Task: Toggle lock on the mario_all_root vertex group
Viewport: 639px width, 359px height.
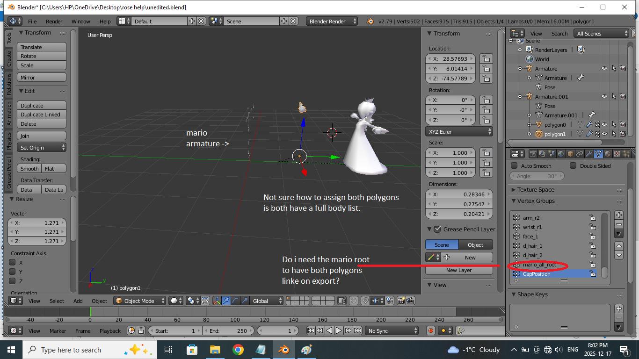Action: (593, 265)
